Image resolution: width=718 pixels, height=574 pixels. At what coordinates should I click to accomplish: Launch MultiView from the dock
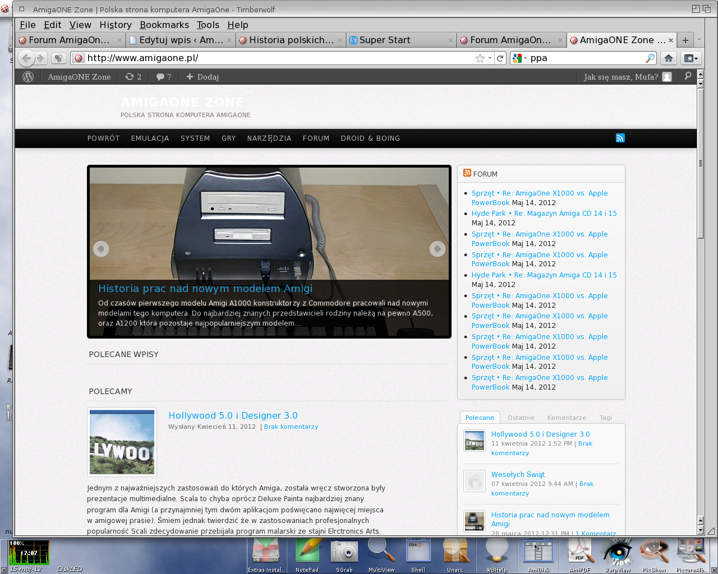click(x=381, y=555)
